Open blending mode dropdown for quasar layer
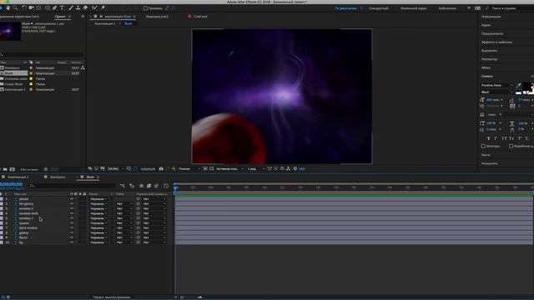Screen dimensions: 534x300 coord(98,223)
